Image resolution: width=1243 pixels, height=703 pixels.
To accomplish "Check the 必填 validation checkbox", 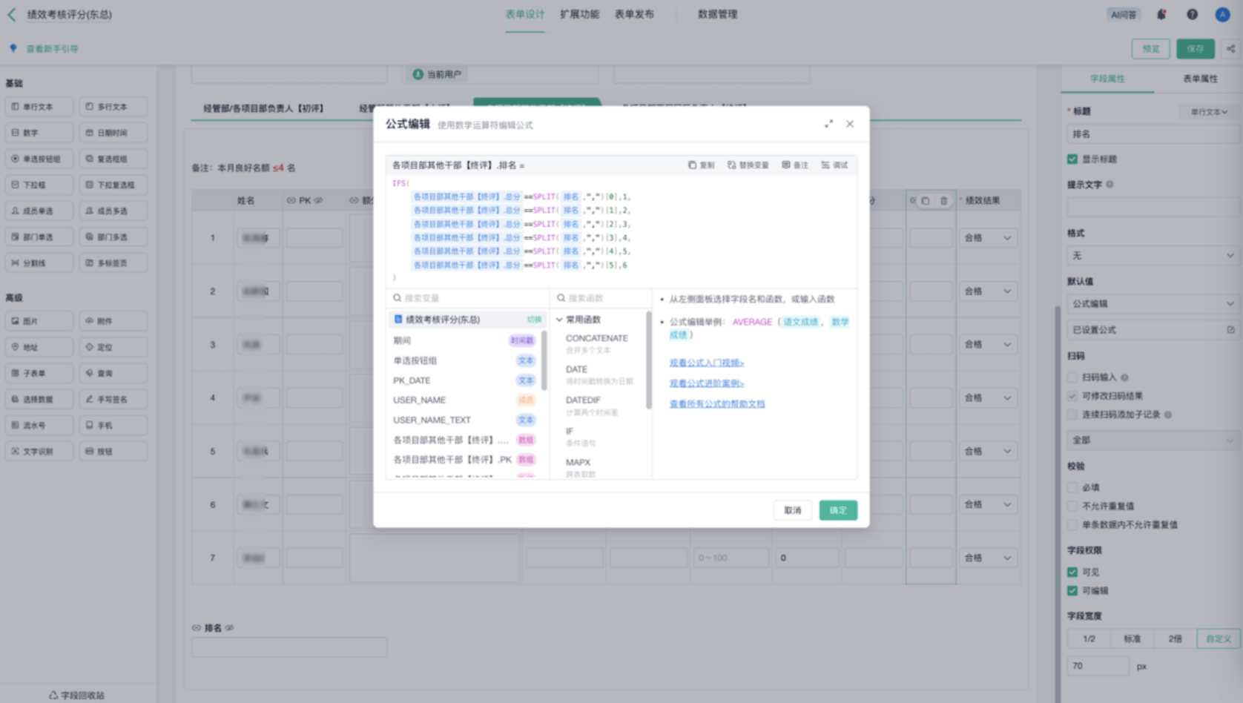I will 1072,487.
